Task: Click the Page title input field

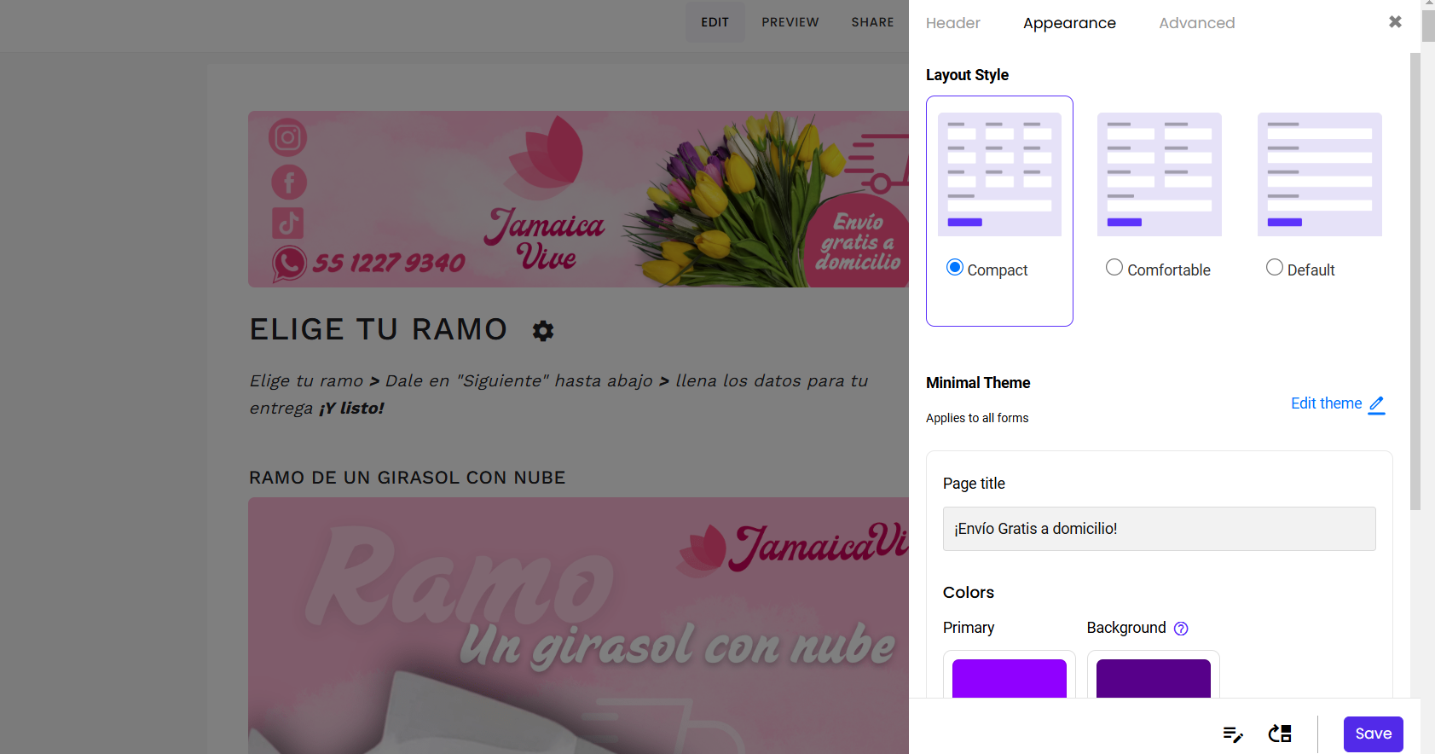Action: (1159, 529)
